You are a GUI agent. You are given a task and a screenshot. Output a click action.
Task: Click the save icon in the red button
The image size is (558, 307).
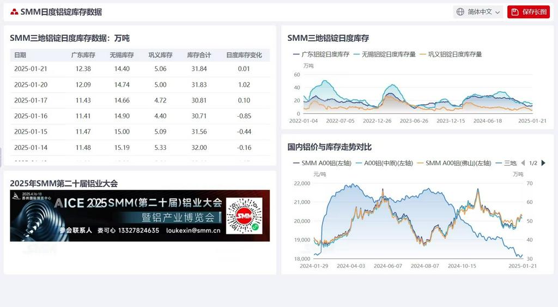[515, 12]
